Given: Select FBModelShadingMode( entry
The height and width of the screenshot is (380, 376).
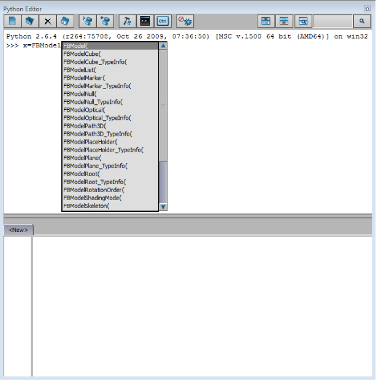Looking at the screenshot, I should (110, 198).
